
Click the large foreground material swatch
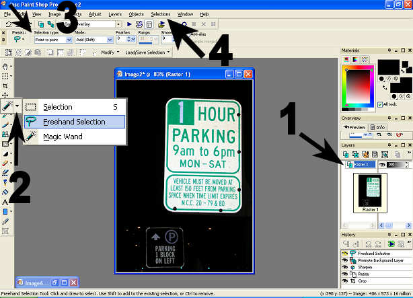coord(389,67)
